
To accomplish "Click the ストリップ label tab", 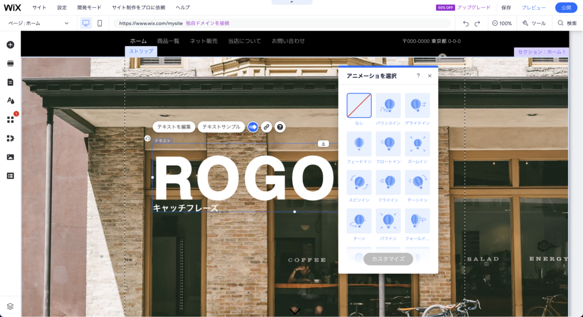I will click(141, 51).
